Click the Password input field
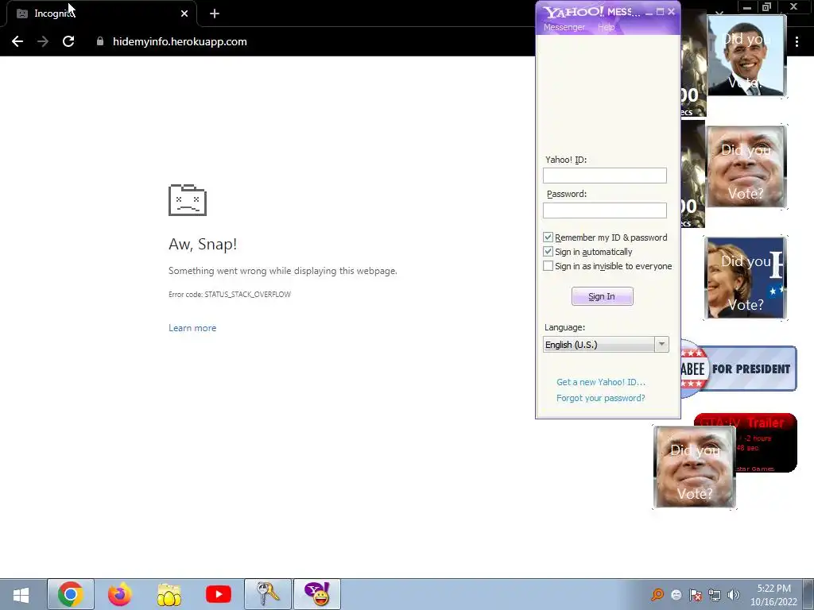This screenshot has height=610, width=814. [605, 210]
